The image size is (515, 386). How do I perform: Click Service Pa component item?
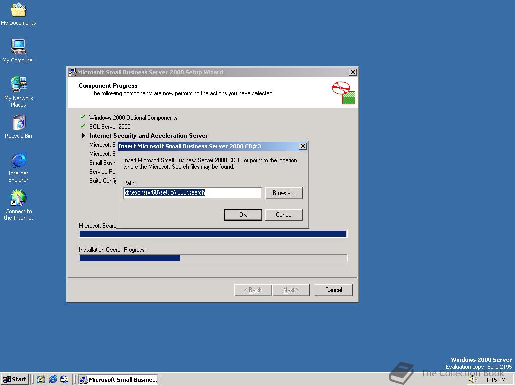pos(103,172)
